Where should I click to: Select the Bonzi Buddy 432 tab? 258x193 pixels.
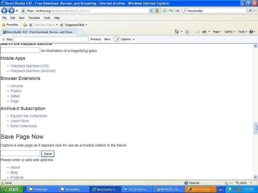(x=39, y=32)
